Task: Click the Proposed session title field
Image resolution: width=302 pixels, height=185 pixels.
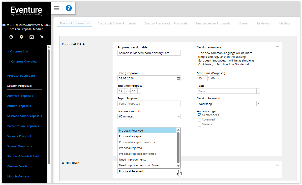Action: [149, 53]
